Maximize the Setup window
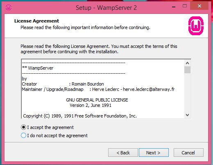Viewport: 213px width, 165px height. (185, 6)
